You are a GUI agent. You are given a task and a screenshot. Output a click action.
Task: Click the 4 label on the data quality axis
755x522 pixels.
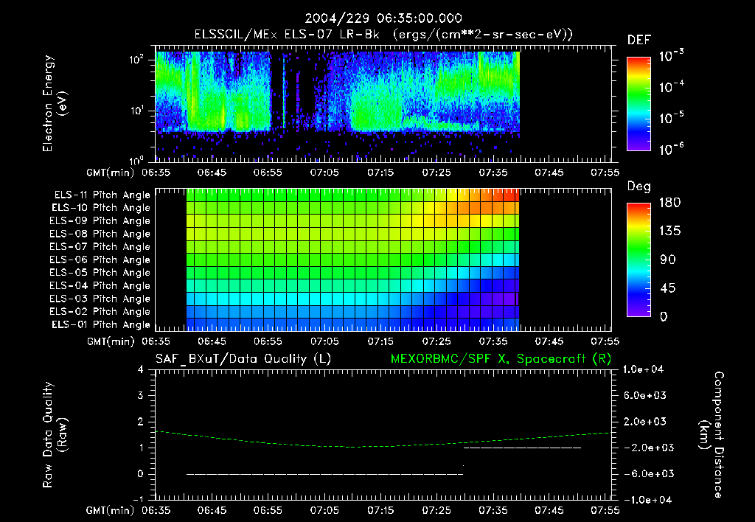pos(141,370)
